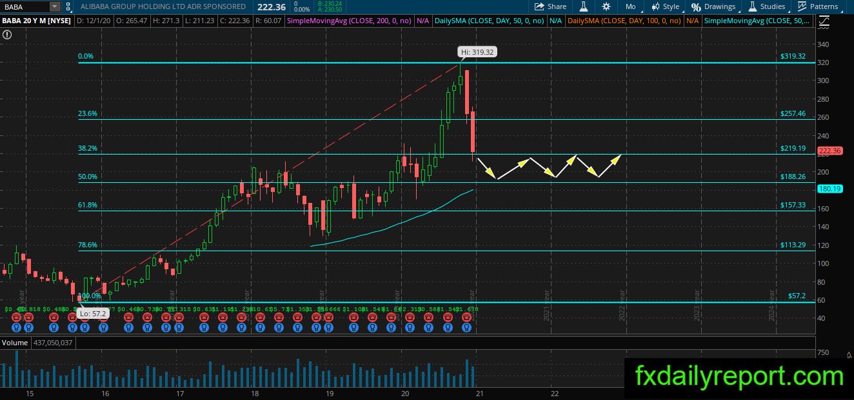Screen dimensions: 854x400
Task: Select the $257.46 Fibonacci level label
Action: tap(793, 113)
